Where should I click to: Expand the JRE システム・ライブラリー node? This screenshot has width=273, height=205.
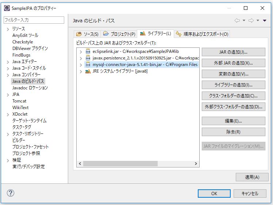(81, 71)
